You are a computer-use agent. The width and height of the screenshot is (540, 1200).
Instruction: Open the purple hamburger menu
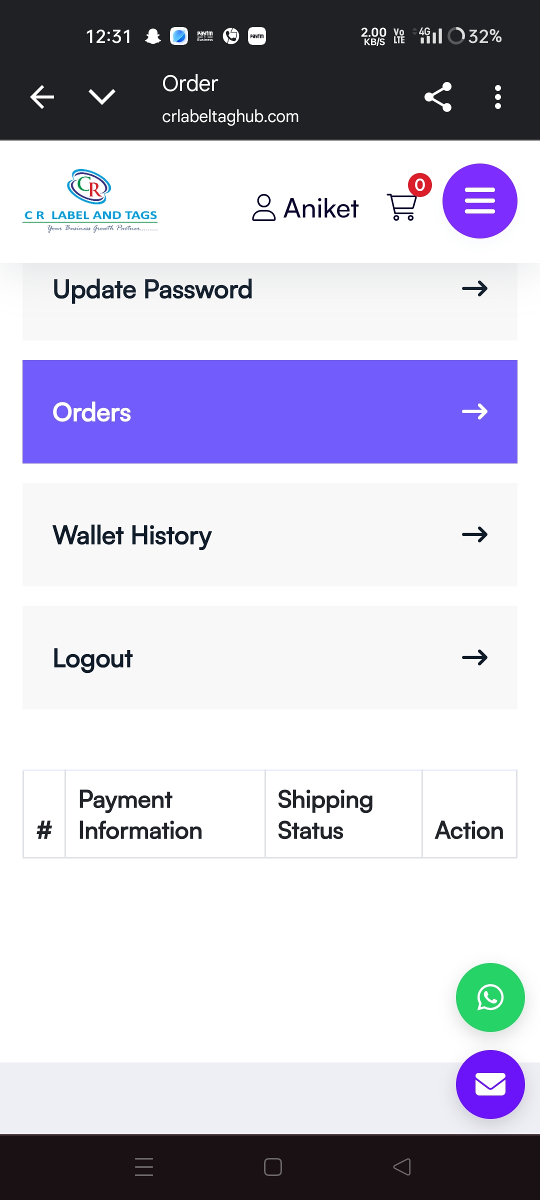[479, 201]
